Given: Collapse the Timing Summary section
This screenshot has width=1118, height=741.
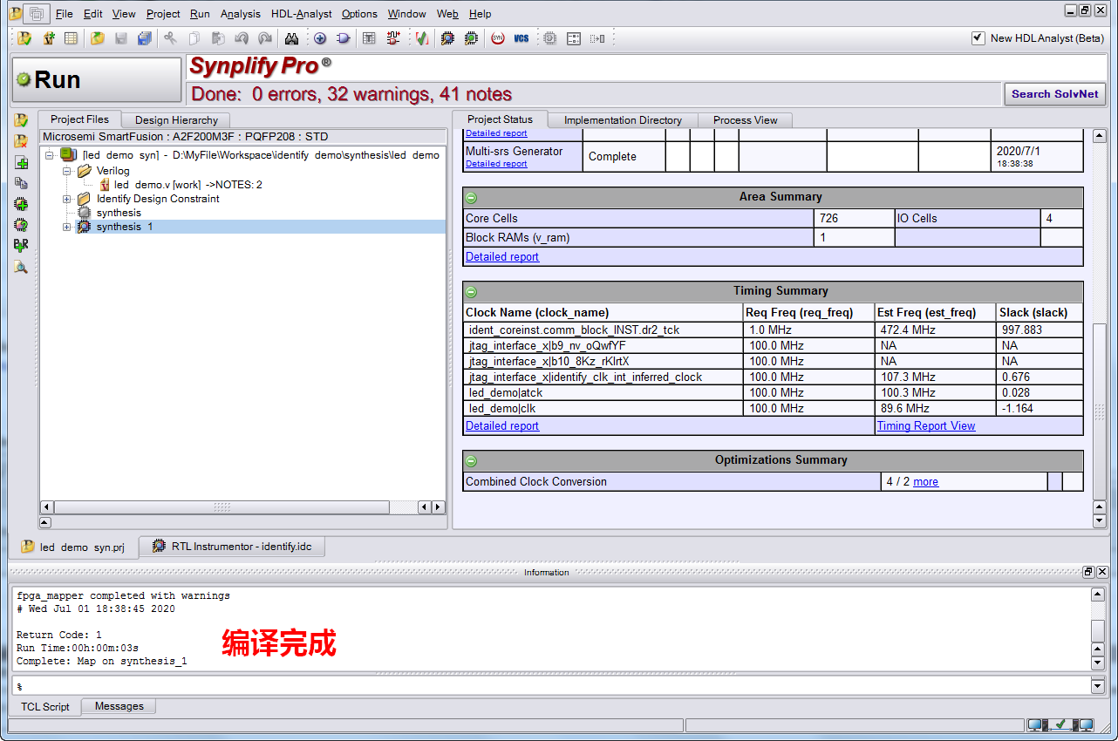Looking at the screenshot, I should (472, 291).
